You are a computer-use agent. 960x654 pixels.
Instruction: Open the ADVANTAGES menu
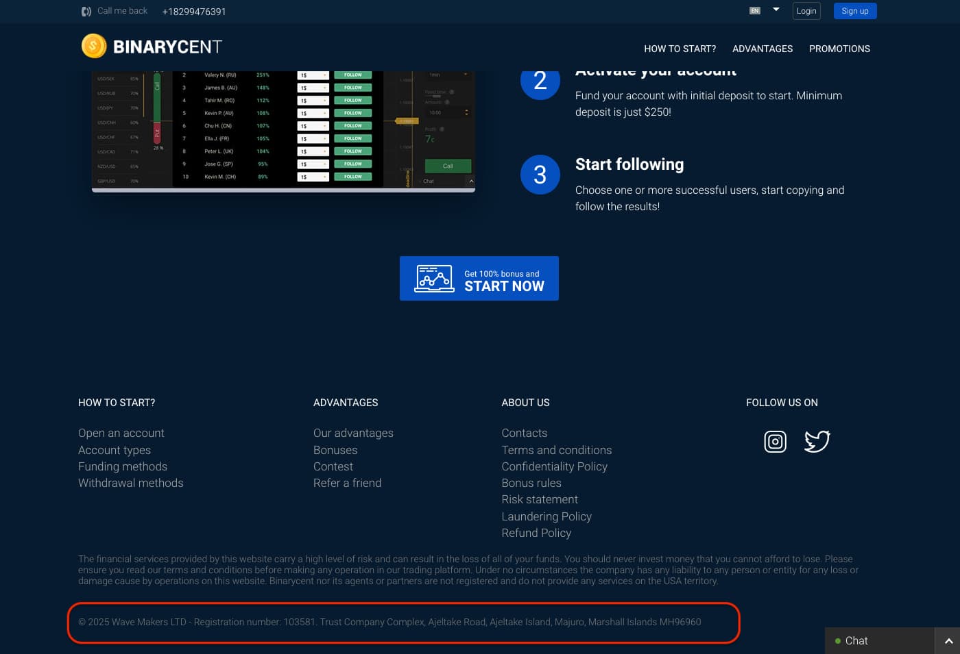pos(763,49)
